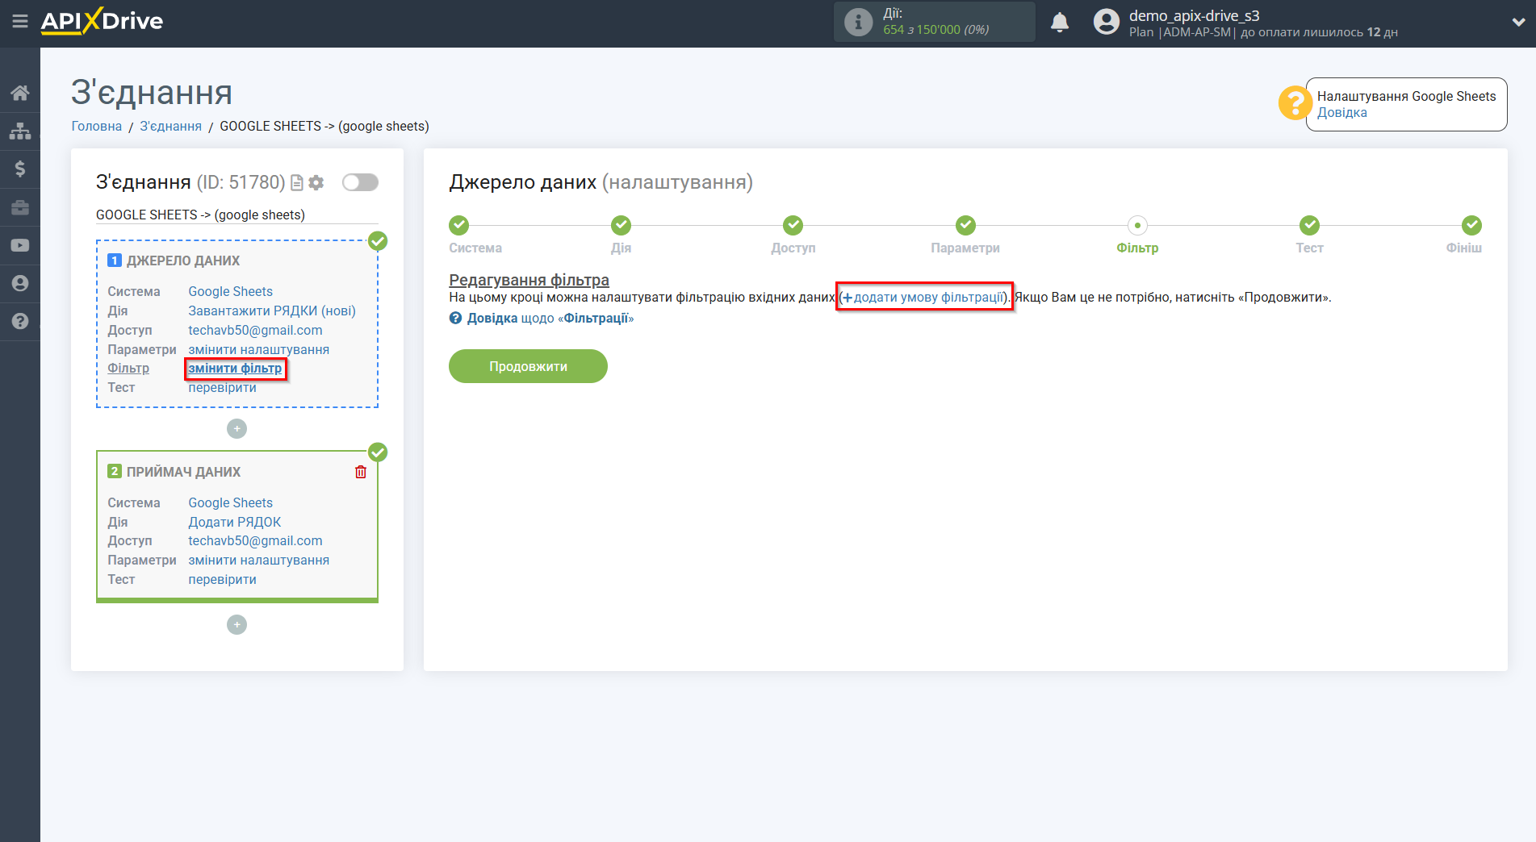
Task: Go to the З'єднання breadcrumb
Action: click(171, 127)
